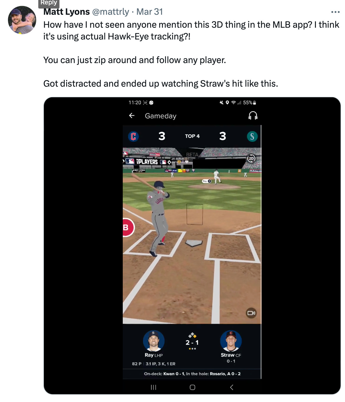Tap the Android recent apps button
Image resolution: width=345 pixels, height=402 pixels.
[x=153, y=387]
